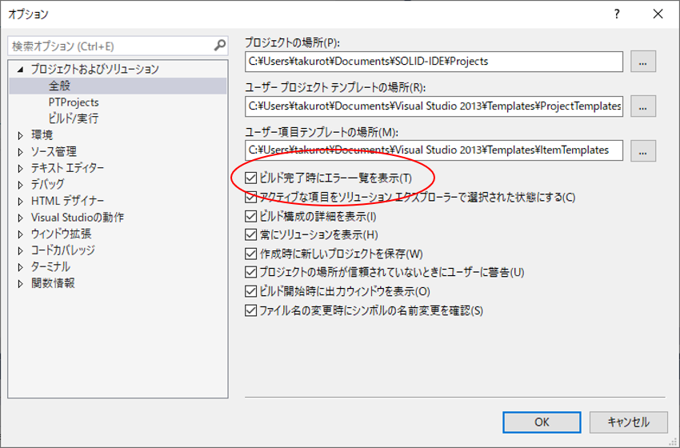
Task: Focus the 検索オプション search field
Action: click(x=110, y=46)
